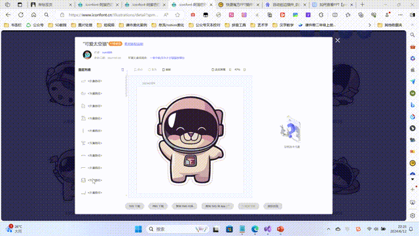Expand the bookmarks bar overflow chevron

369,25
